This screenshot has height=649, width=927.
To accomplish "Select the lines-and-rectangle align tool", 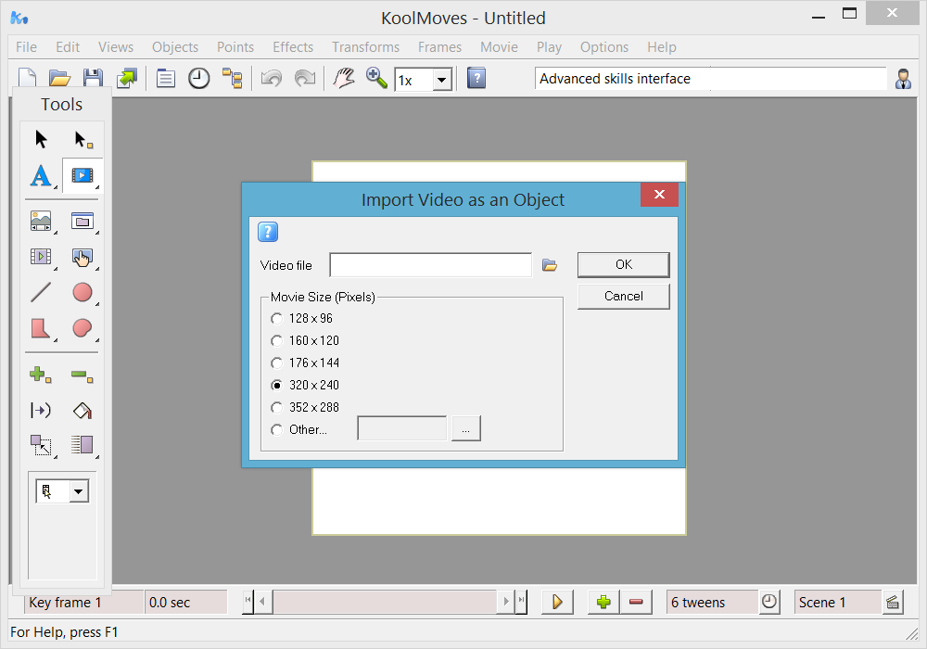I will click(83, 444).
